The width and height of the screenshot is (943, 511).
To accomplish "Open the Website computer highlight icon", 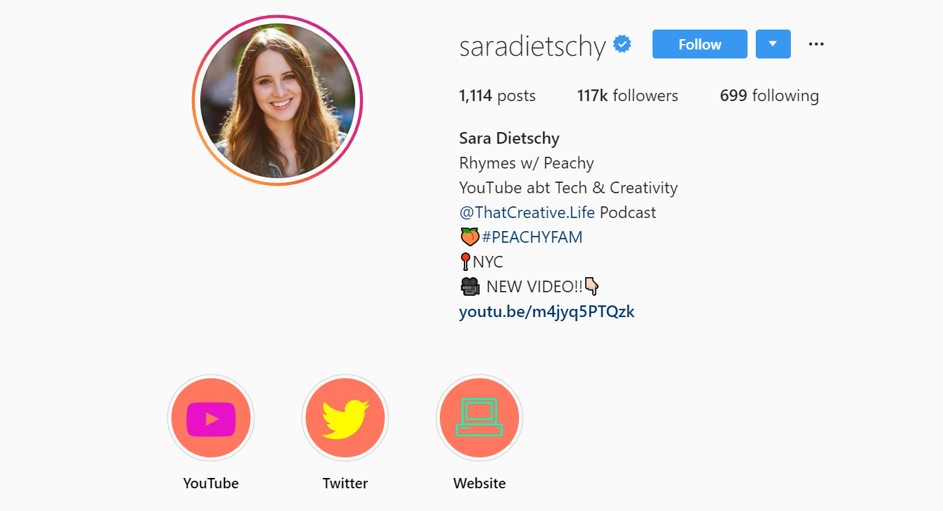I will (479, 418).
